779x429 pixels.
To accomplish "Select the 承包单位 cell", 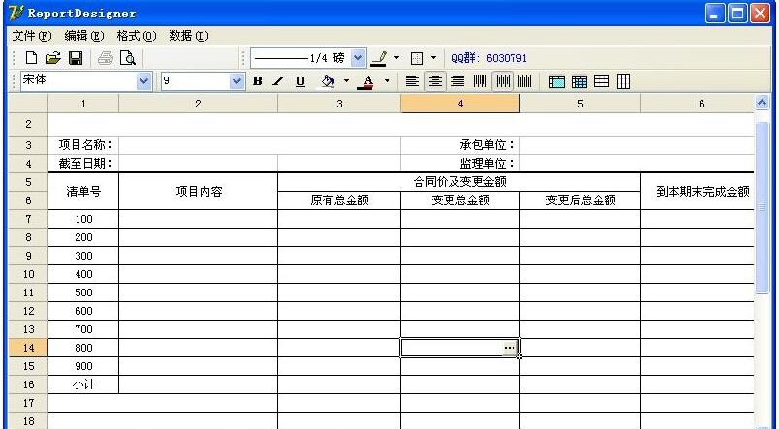I will 460,145.
